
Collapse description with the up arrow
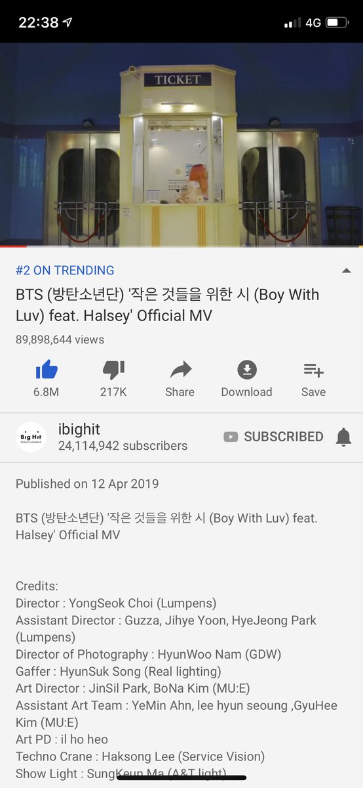pos(347,271)
